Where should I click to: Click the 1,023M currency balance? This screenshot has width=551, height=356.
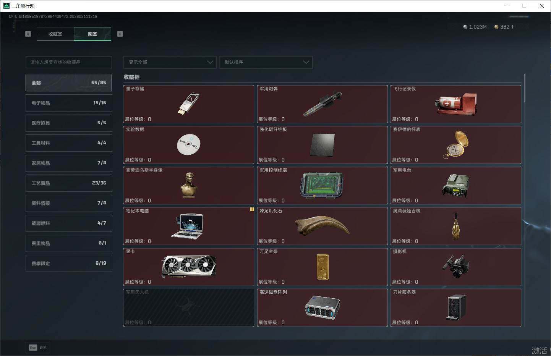click(x=475, y=27)
